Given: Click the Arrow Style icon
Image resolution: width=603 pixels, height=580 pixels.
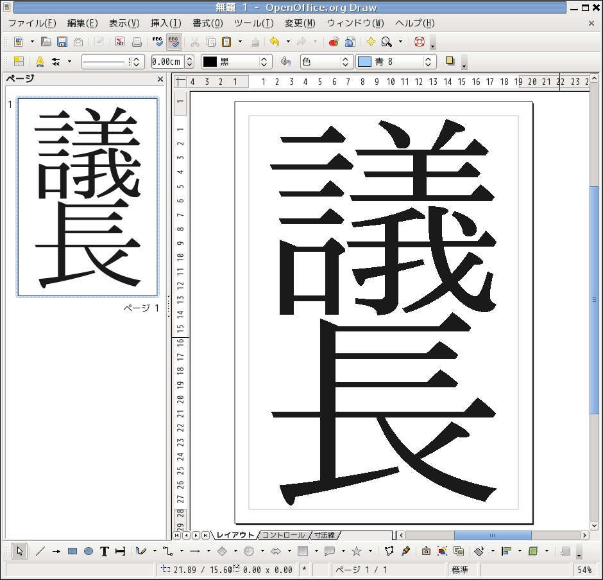Looking at the screenshot, I should (56, 62).
